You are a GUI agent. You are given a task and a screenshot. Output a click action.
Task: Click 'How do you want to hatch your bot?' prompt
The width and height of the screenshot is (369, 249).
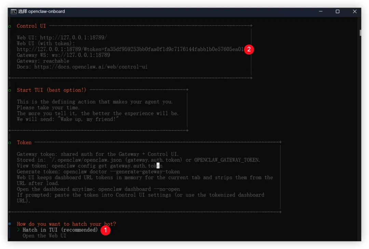(x=66, y=224)
